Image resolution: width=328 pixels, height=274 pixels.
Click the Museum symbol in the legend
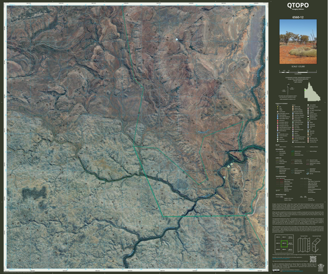coord(293,132)
